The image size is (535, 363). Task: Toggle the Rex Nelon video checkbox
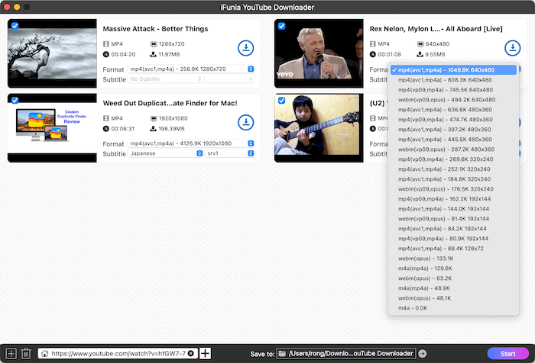point(281,26)
